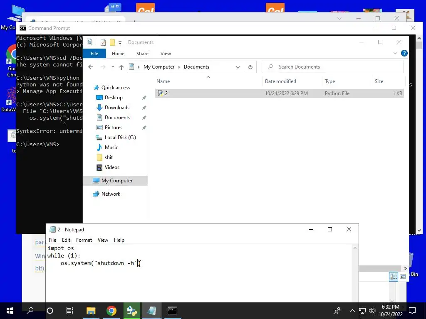Expand the chevron between My Computer and Documents
The width and height of the screenshot is (426, 319).
point(179,67)
